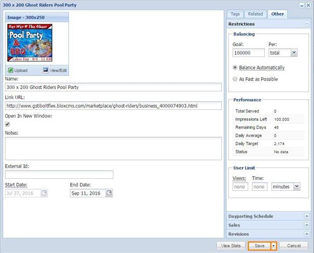Click the Daily Target value 2,174
Screen dimensions: 314x253
coord(279,144)
